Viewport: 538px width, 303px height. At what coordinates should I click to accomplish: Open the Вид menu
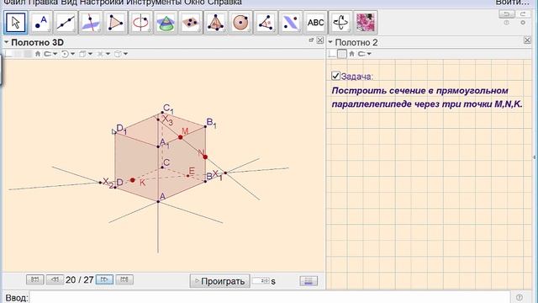[69, 3]
